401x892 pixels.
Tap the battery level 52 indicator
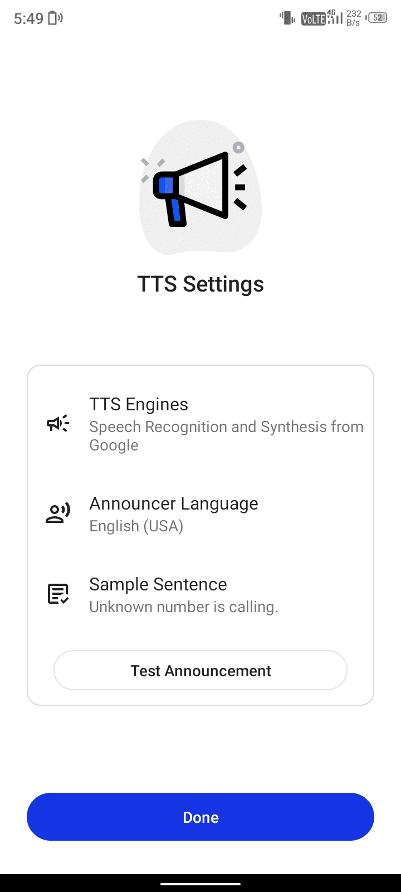378,18
